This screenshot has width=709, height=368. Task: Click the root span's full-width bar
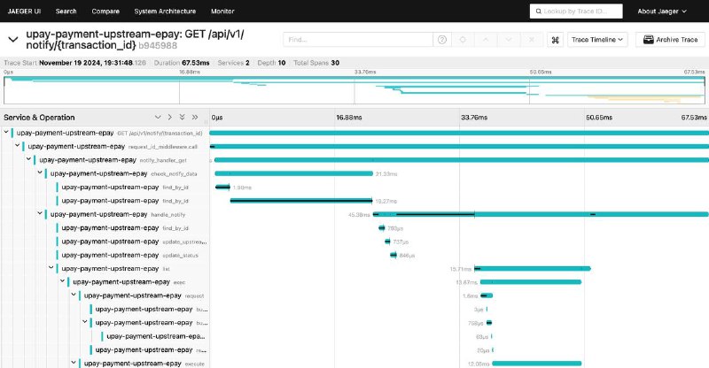pyautogui.click(x=459, y=133)
